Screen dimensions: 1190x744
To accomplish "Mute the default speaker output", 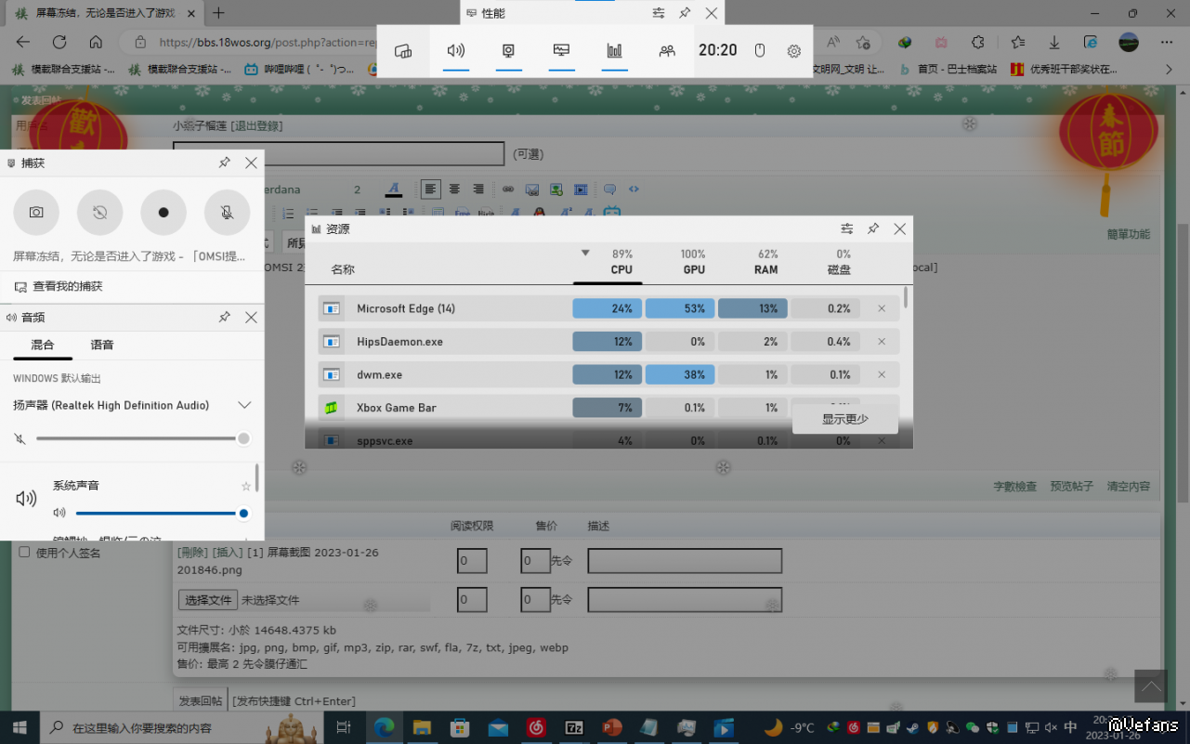I will point(20,438).
